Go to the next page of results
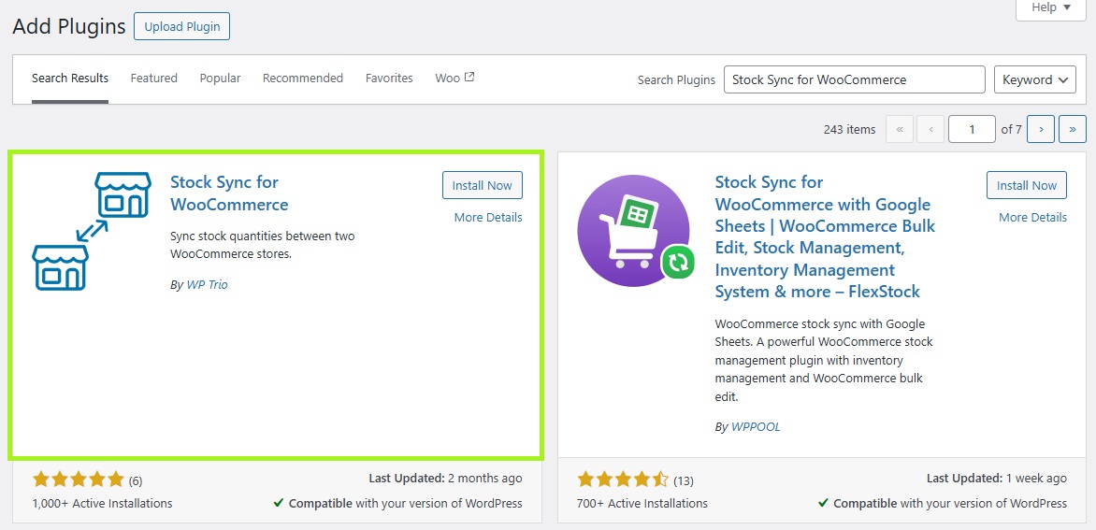 click(x=1042, y=129)
